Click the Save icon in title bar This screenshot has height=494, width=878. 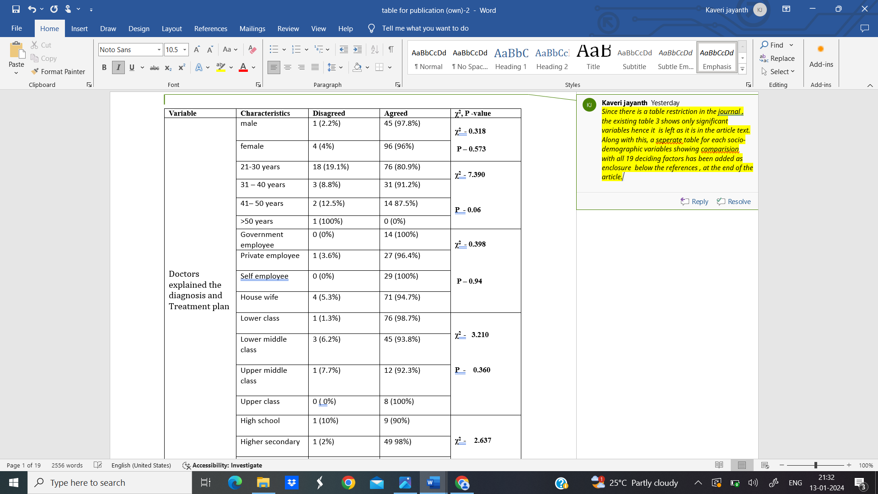tap(16, 9)
